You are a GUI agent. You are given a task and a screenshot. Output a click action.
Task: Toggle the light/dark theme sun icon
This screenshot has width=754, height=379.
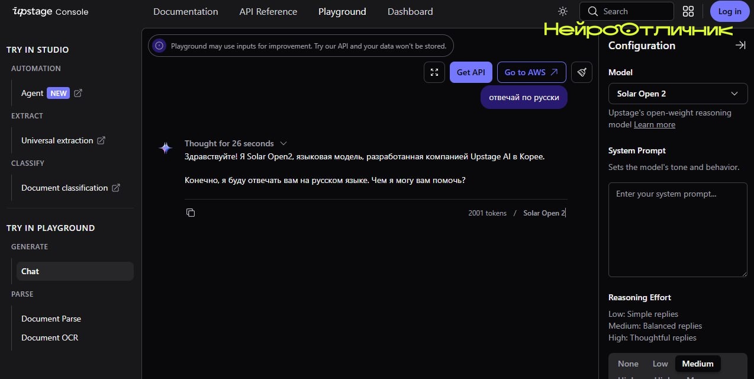[x=562, y=11]
